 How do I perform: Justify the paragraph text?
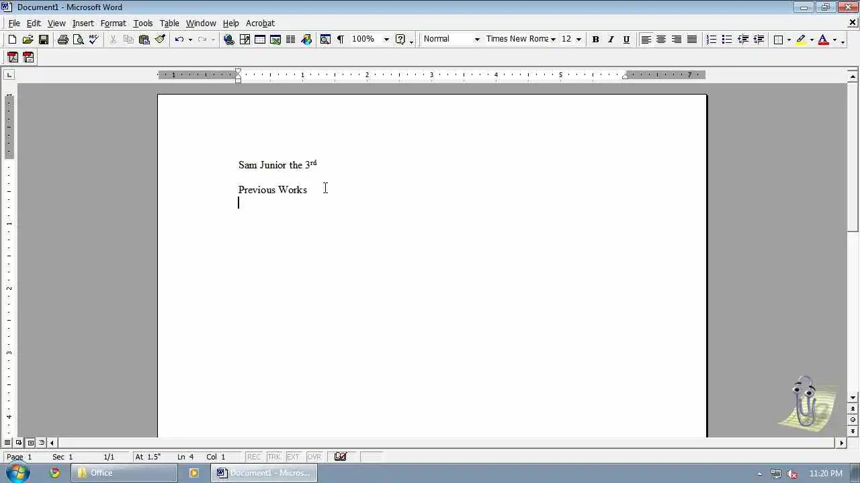[x=692, y=40]
